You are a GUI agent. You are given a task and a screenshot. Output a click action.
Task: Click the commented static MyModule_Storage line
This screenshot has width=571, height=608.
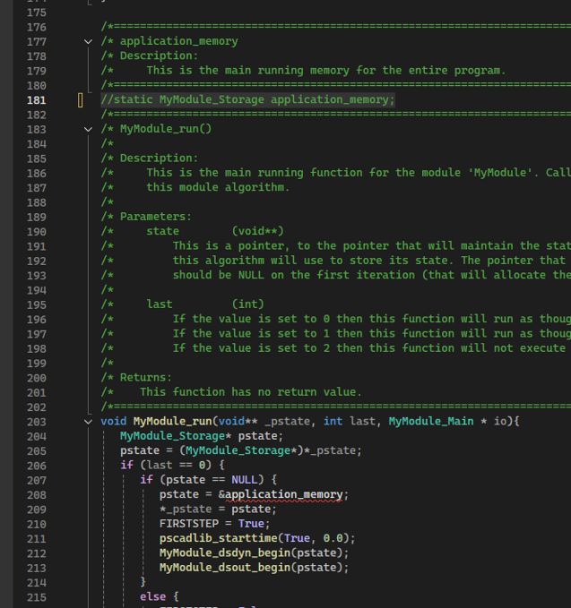pyautogui.click(x=247, y=99)
